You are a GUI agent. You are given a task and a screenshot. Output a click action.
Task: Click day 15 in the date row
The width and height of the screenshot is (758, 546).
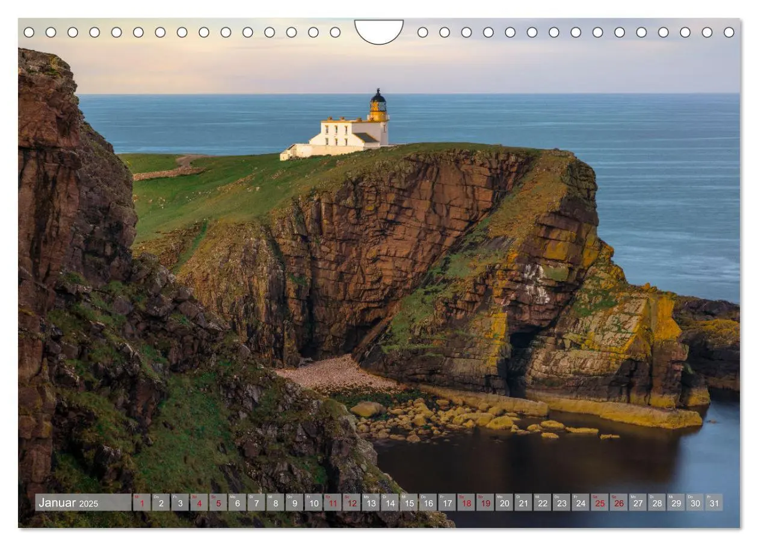click(408, 503)
